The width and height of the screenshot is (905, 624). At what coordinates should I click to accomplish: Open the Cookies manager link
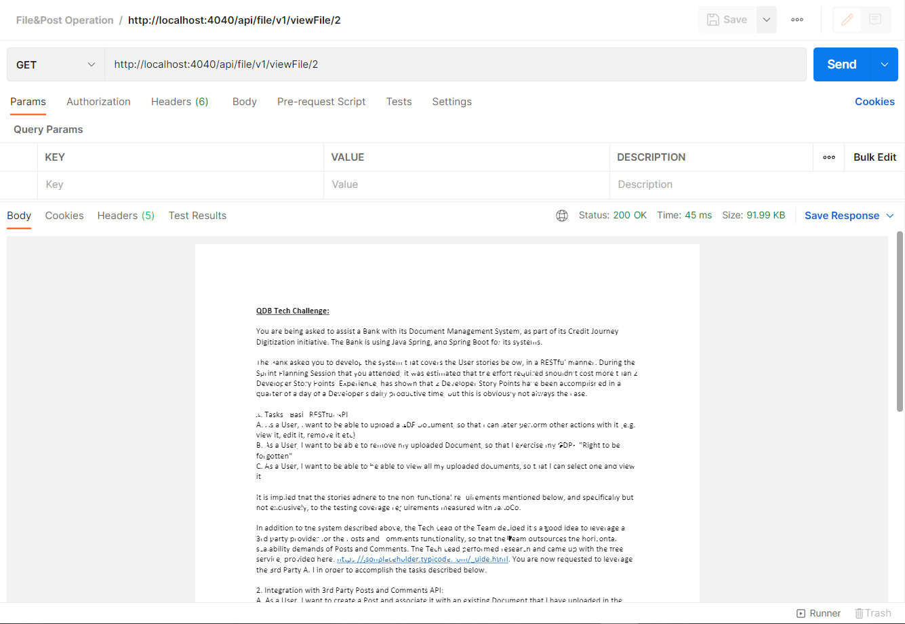[874, 101]
